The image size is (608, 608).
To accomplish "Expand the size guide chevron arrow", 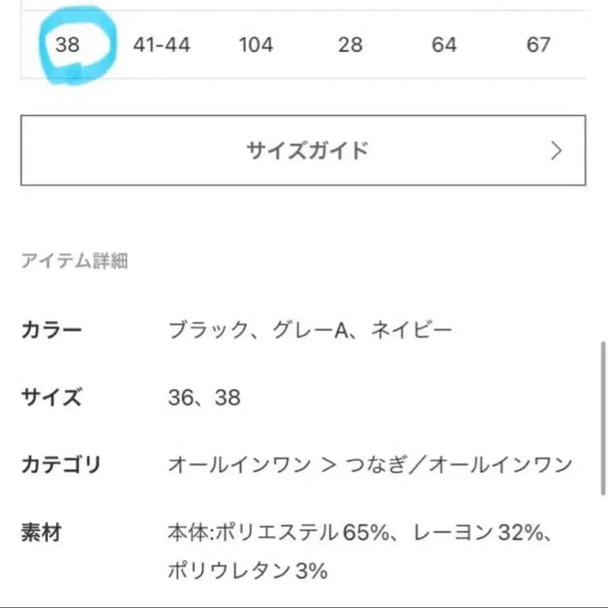I will [555, 151].
